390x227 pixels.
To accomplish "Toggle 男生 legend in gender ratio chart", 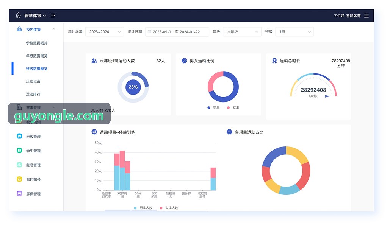I will (x=213, y=107).
